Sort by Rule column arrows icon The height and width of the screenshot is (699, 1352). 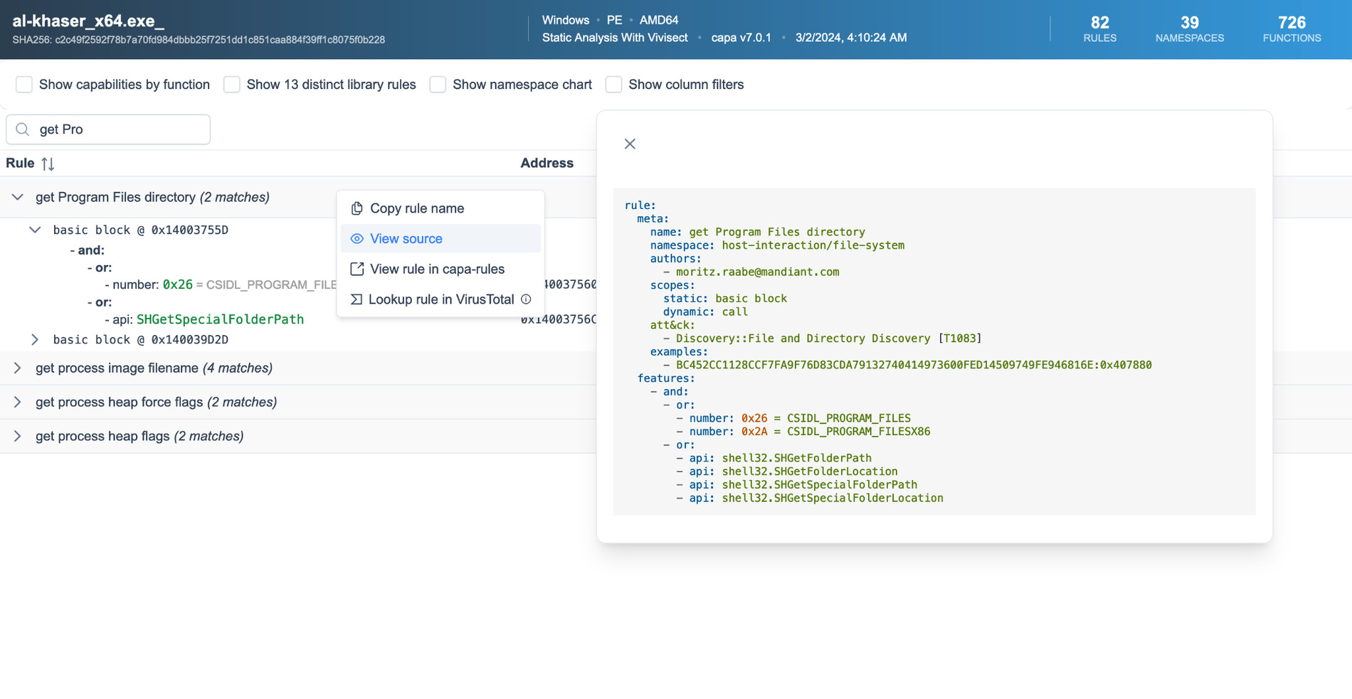[48, 164]
